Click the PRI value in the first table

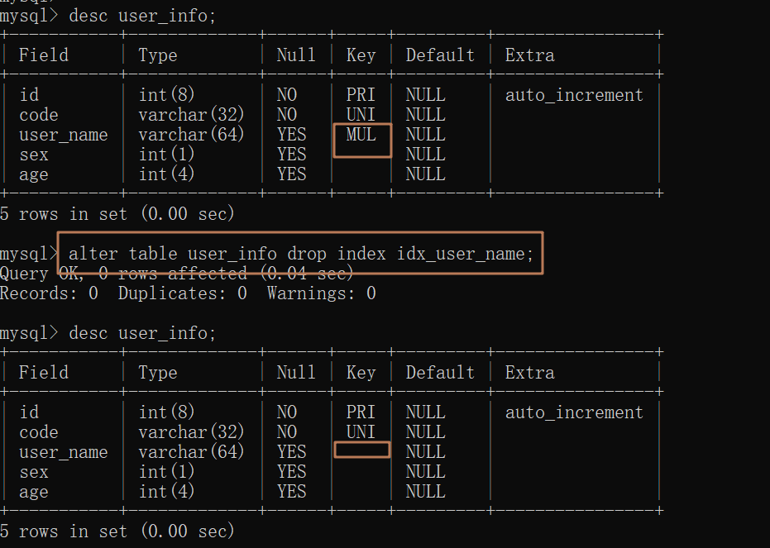point(361,95)
